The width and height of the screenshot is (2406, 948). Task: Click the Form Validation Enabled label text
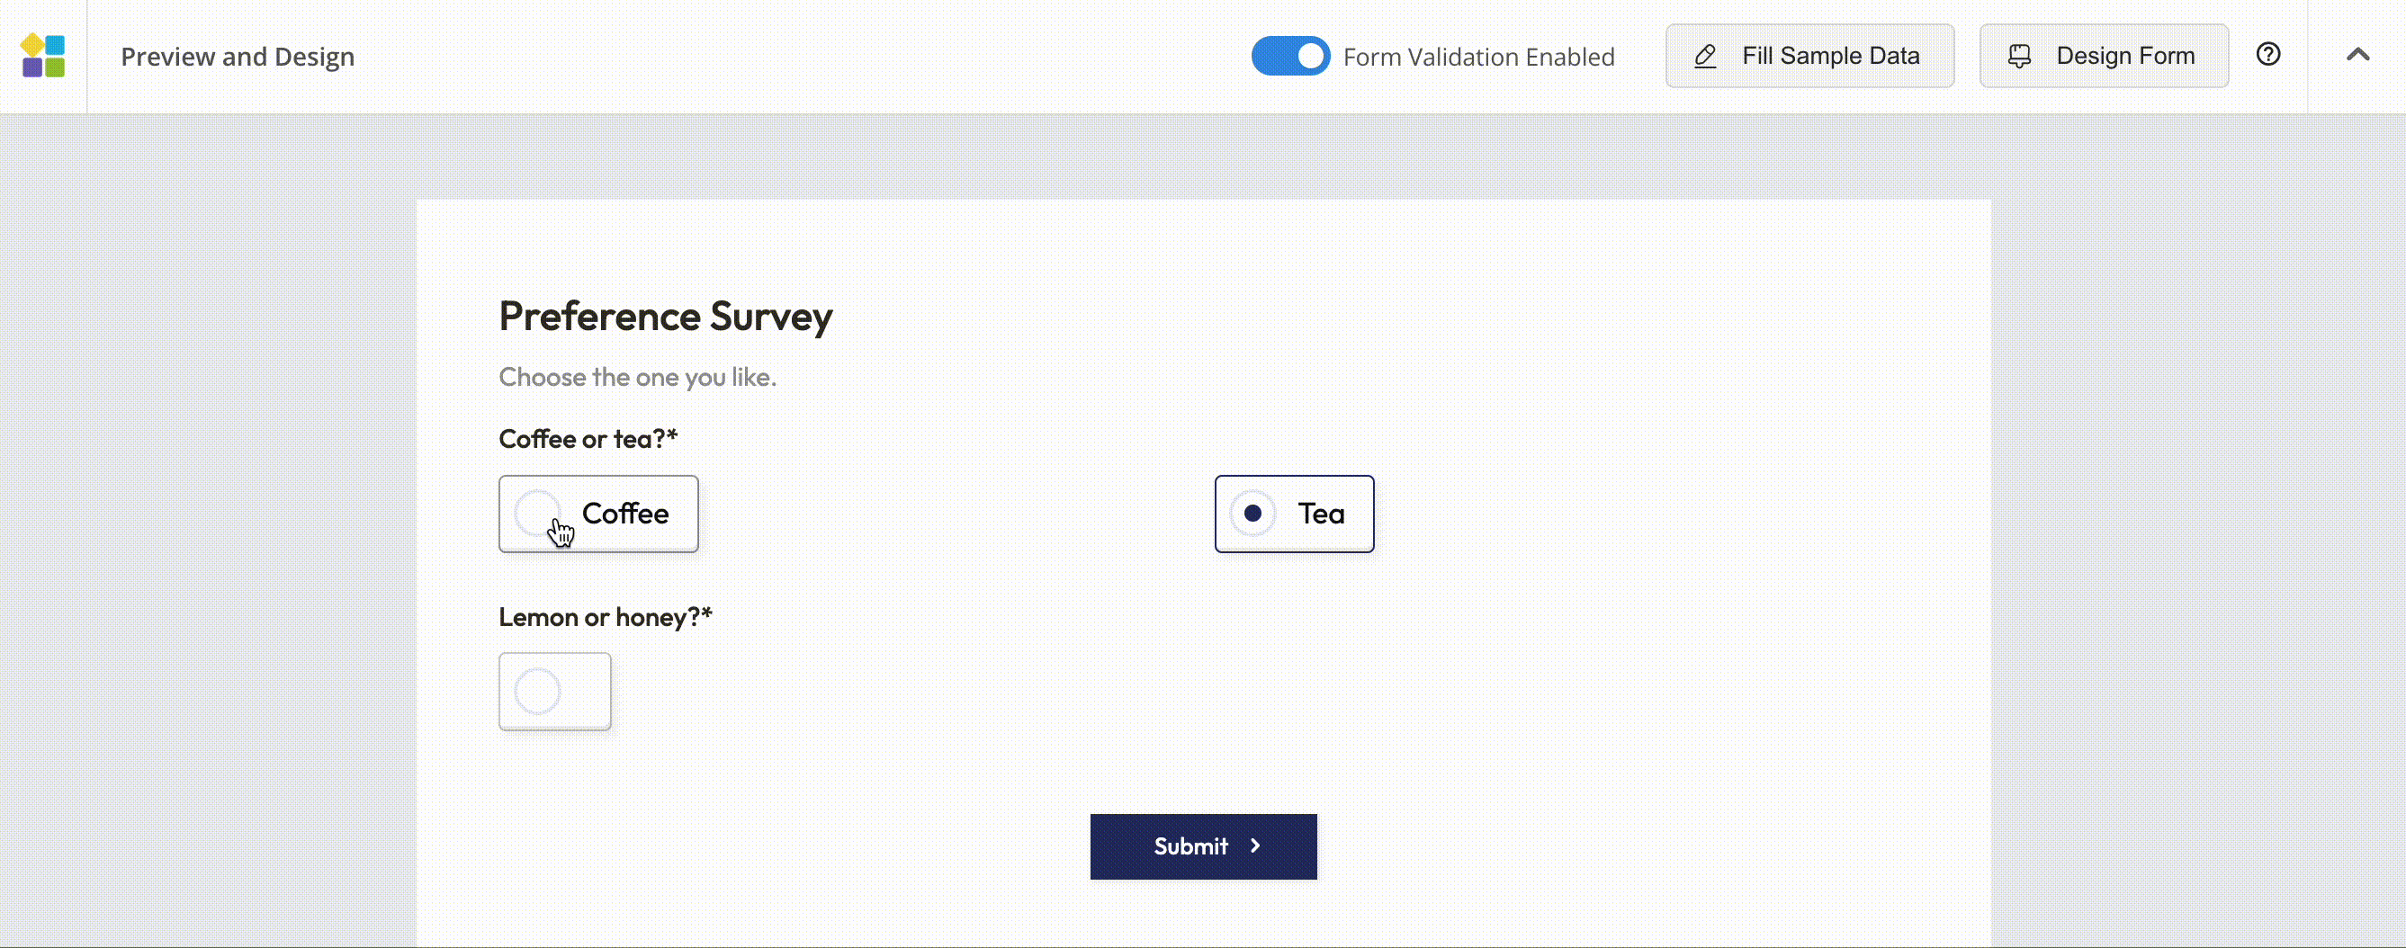click(x=1478, y=57)
